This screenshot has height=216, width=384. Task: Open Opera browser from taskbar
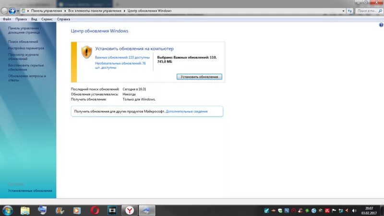point(95,210)
